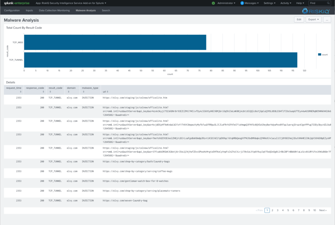Image resolution: width=335 pixels, height=225 pixels.
Task: Go to page 7 of results
Action: coord(299,210)
